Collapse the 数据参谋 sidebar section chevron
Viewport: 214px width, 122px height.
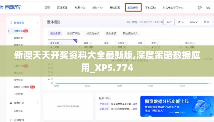pos(37,23)
